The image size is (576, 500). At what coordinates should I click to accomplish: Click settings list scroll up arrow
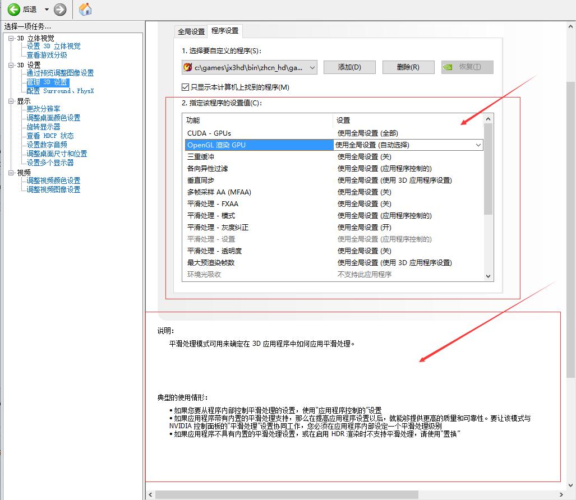coord(488,119)
